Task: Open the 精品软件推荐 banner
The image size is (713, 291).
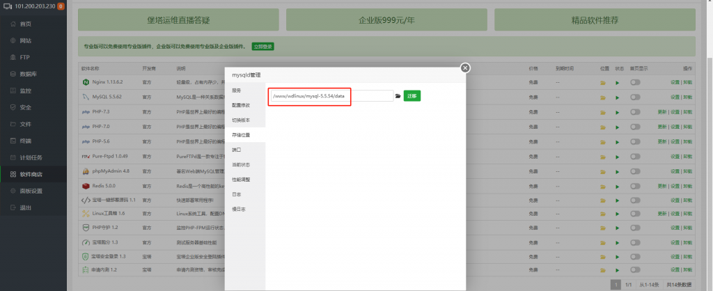Action: [595, 20]
